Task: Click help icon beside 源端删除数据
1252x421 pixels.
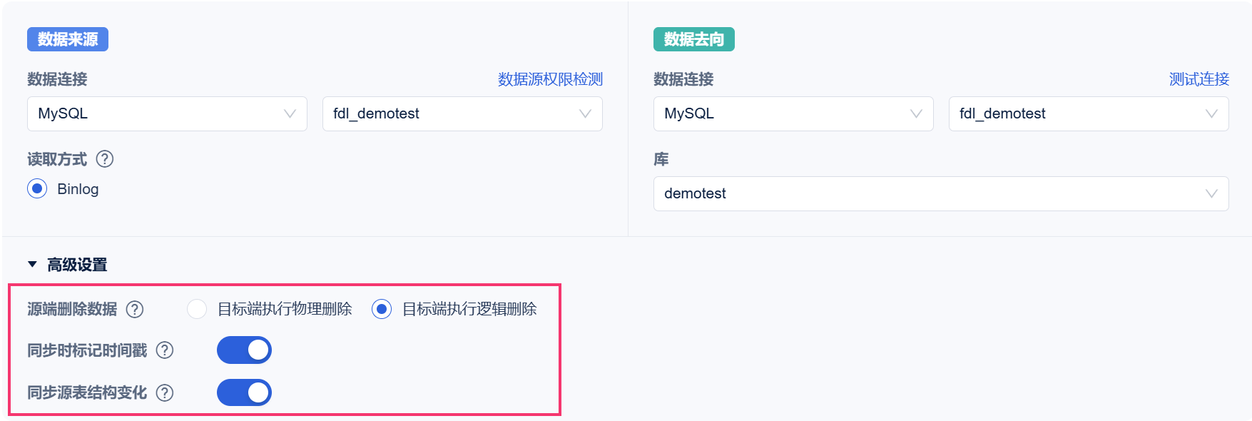Action: pos(135,309)
